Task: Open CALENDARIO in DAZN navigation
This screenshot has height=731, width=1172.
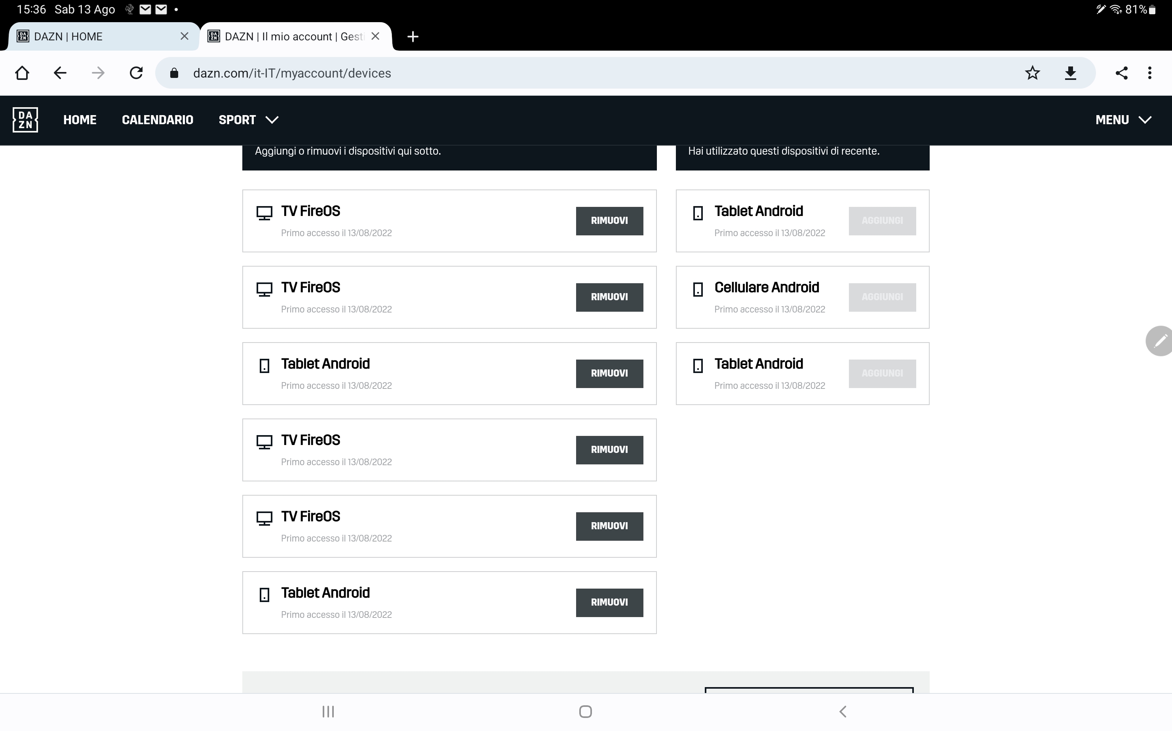Action: 157,120
